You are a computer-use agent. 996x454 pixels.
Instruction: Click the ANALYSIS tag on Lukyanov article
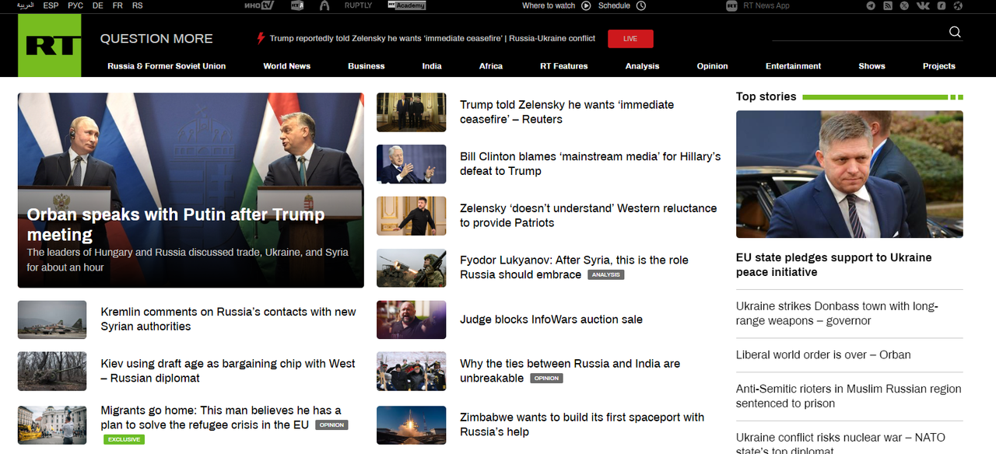tap(606, 274)
